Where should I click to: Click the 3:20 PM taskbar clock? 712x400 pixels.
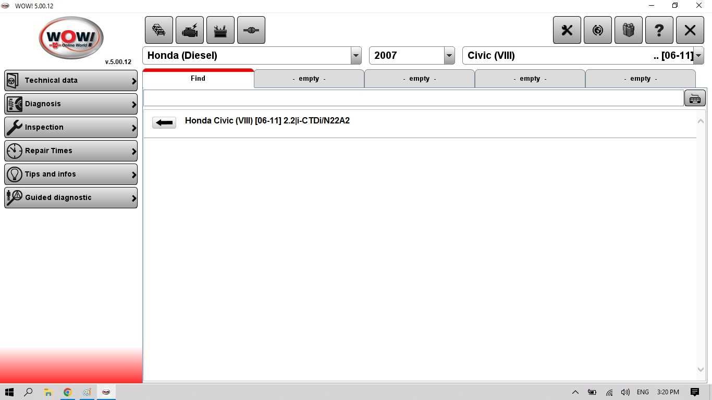coord(668,392)
